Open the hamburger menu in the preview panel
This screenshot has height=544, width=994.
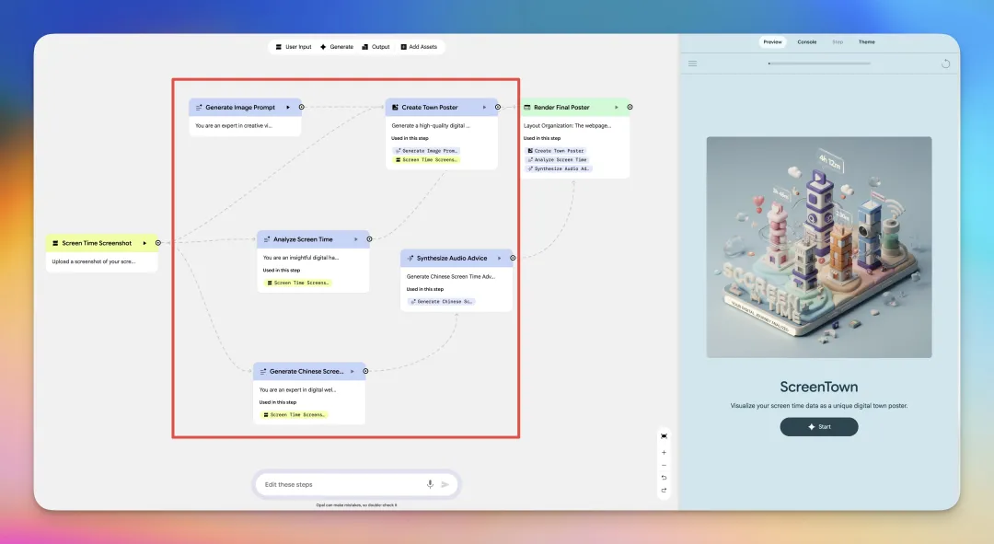tap(693, 64)
